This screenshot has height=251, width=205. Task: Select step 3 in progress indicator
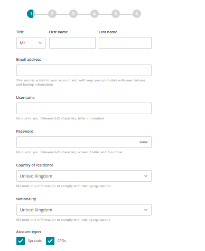pyautogui.click(x=73, y=14)
